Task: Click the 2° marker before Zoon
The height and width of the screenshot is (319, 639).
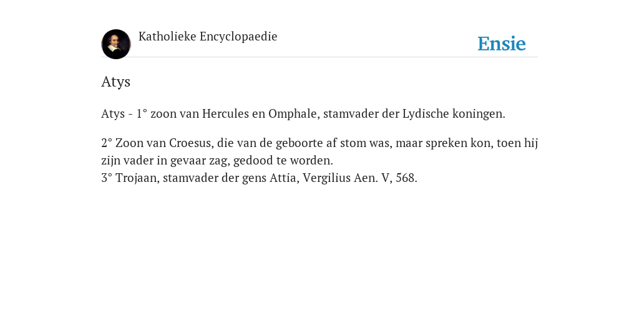Action: click(x=107, y=143)
